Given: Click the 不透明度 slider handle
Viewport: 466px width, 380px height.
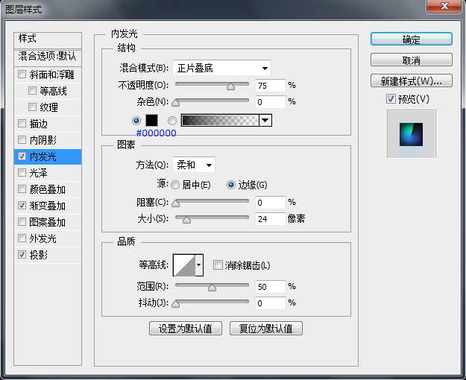Looking at the screenshot, I should (230, 86).
